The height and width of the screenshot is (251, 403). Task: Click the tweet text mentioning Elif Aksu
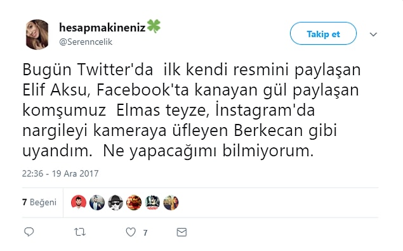[x=192, y=110]
